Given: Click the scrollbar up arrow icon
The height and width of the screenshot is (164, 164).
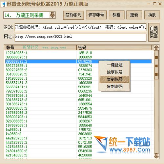Looking at the screenshot, I should point(156,47).
